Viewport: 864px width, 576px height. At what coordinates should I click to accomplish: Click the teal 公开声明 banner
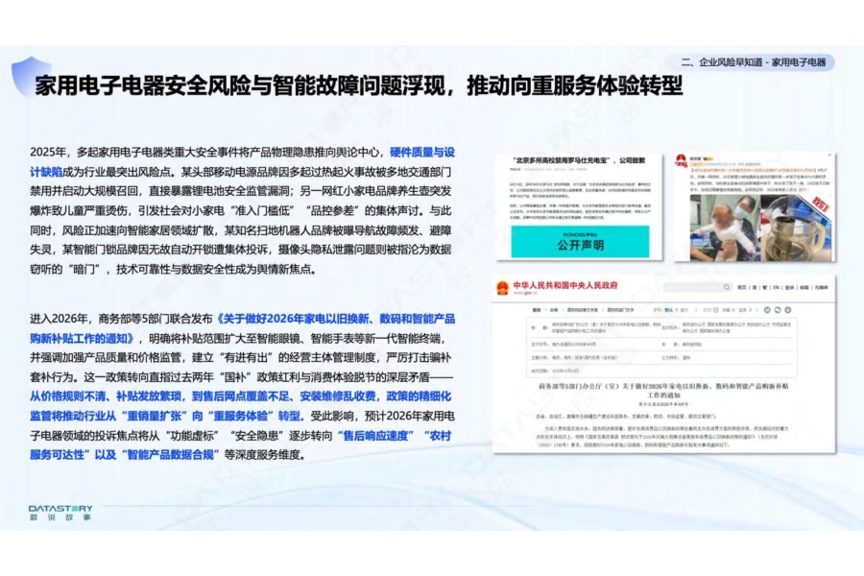tap(580, 241)
